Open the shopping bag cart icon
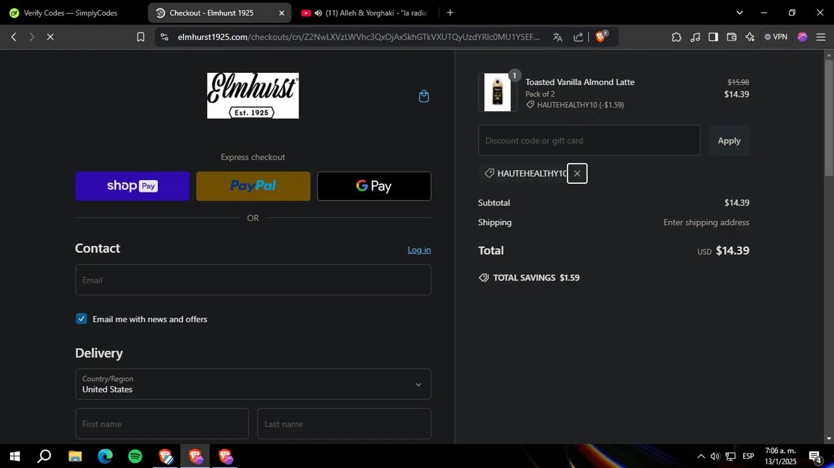The image size is (834, 468). click(x=424, y=96)
